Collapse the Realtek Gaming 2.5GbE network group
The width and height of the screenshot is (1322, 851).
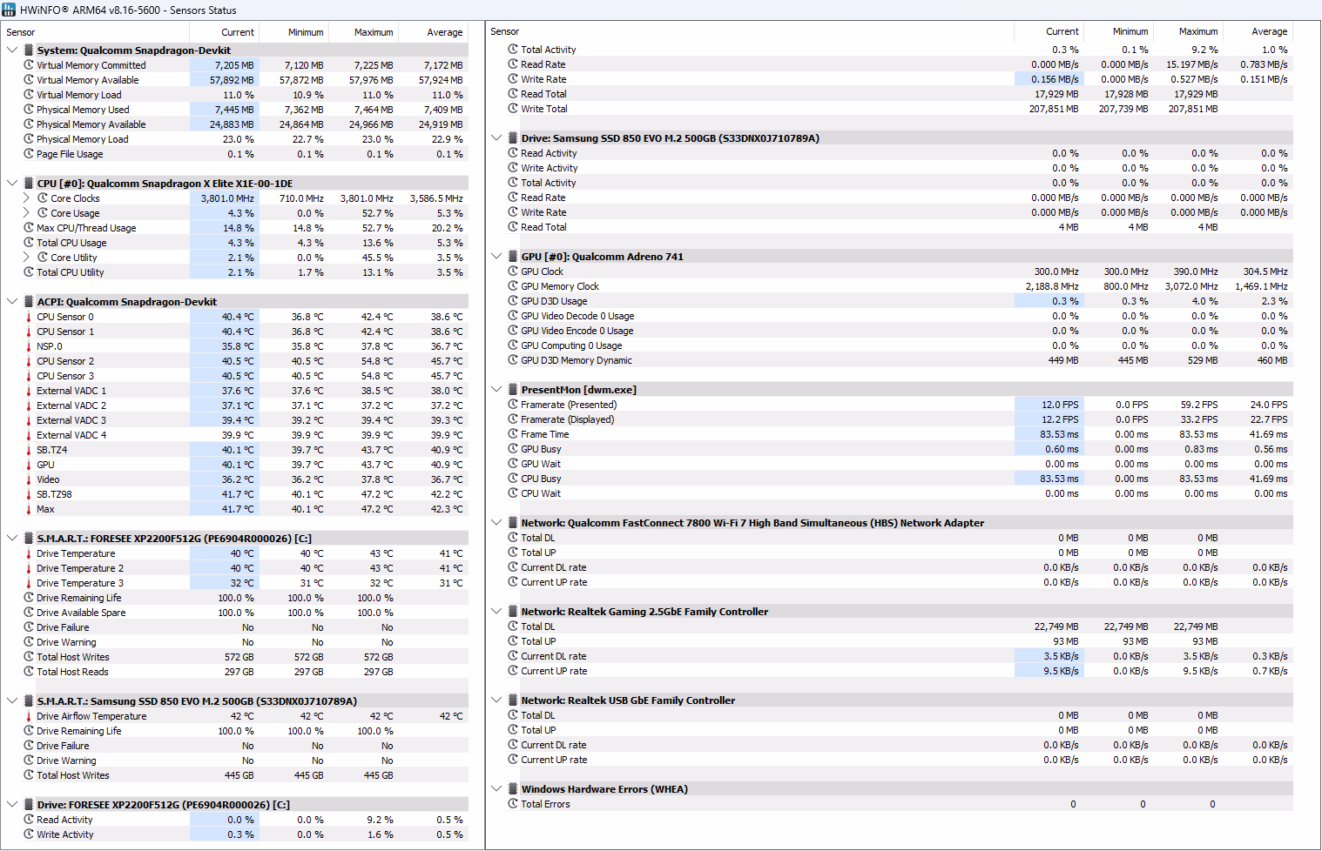click(496, 612)
